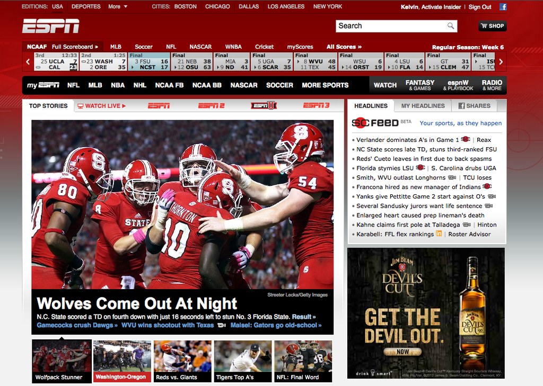
Task: Open Roster Advisor headline link
Action: coord(470,234)
